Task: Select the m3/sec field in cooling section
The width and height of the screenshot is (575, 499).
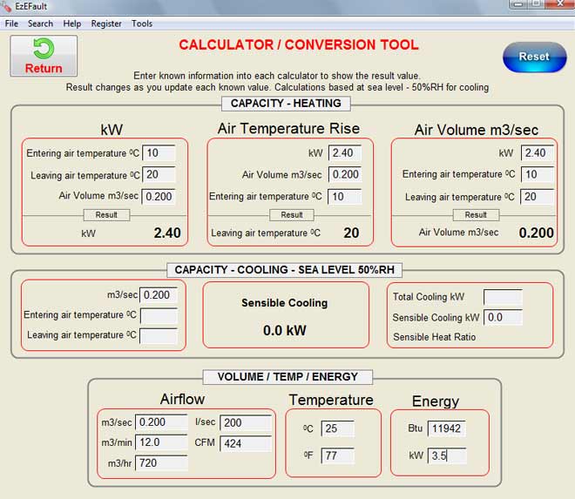Action: click(159, 295)
